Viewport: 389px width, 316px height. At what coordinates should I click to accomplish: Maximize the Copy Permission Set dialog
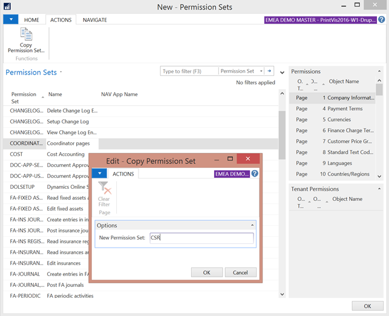click(230, 159)
